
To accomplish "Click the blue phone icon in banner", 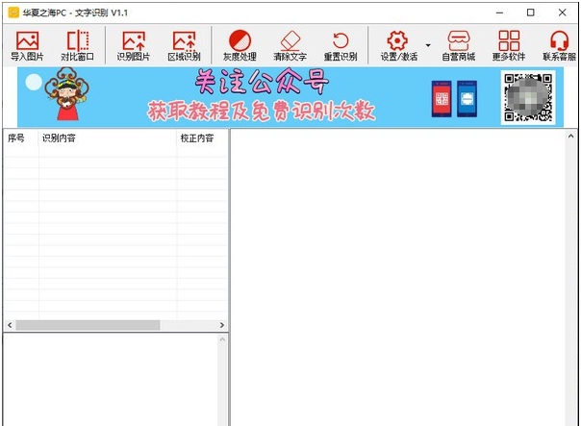I will 467,99.
